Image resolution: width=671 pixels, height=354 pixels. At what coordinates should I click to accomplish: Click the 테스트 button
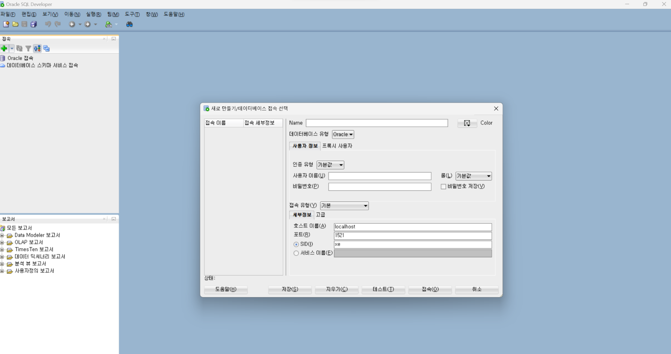point(383,289)
